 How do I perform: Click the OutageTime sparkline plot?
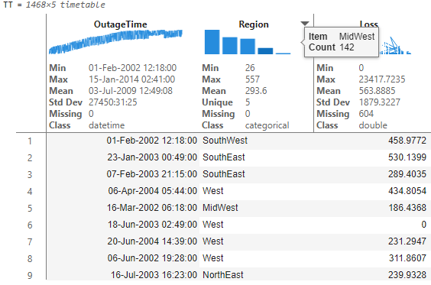tap(115, 41)
